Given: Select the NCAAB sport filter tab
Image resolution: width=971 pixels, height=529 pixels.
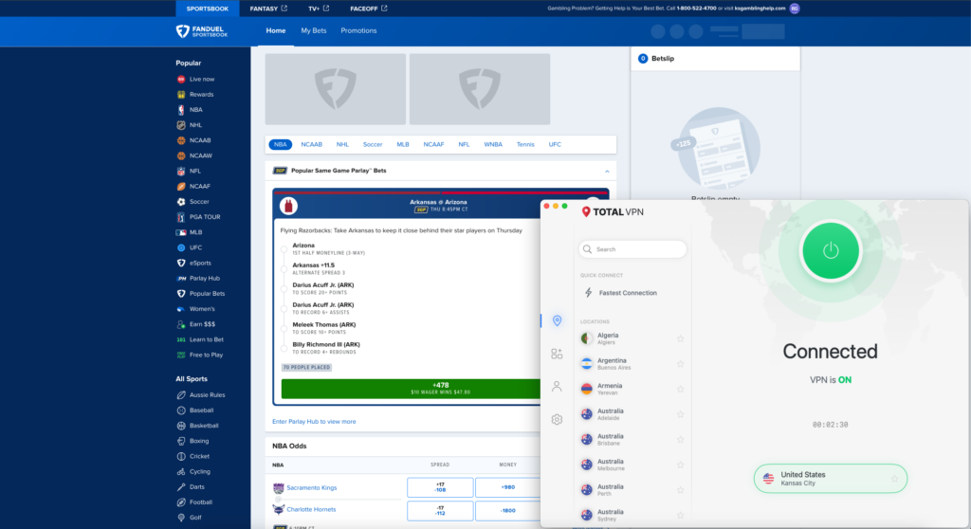Looking at the screenshot, I should coord(311,144).
